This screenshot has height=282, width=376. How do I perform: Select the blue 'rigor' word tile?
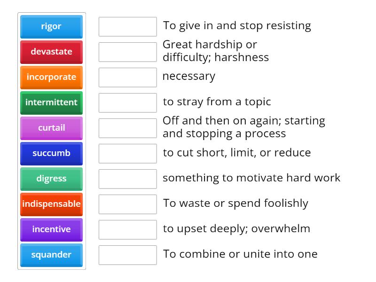(51, 26)
